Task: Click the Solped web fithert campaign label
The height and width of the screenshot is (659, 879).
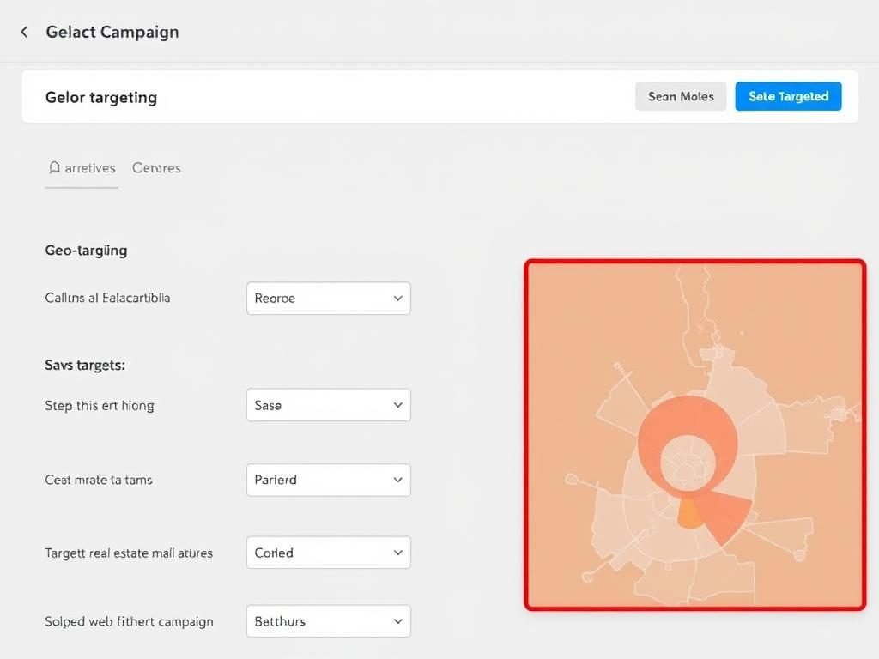Action: click(x=129, y=621)
